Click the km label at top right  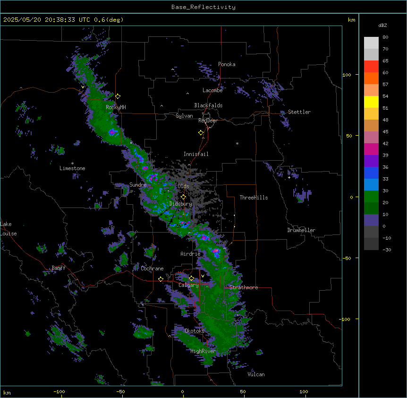click(351, 20)
